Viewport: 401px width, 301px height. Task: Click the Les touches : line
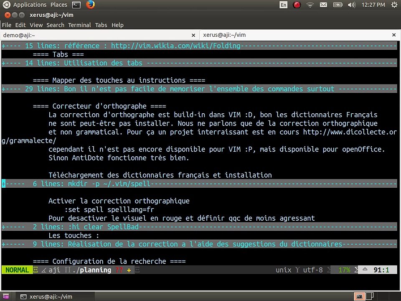(74, 235)
